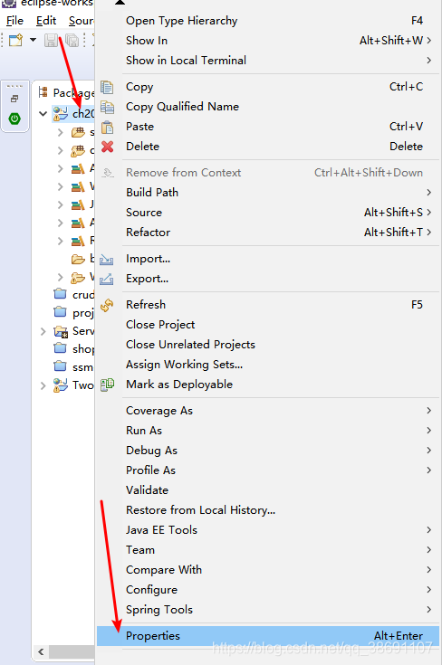This screenshot has width=442, height=665.
Task: Open the Source submenu in context menu
Action: (x=268, y=213)
